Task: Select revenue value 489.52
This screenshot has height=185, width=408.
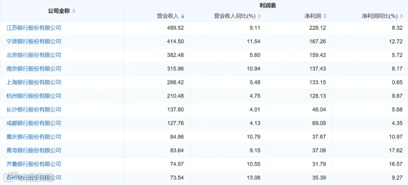Action: (x=175, y=28)
